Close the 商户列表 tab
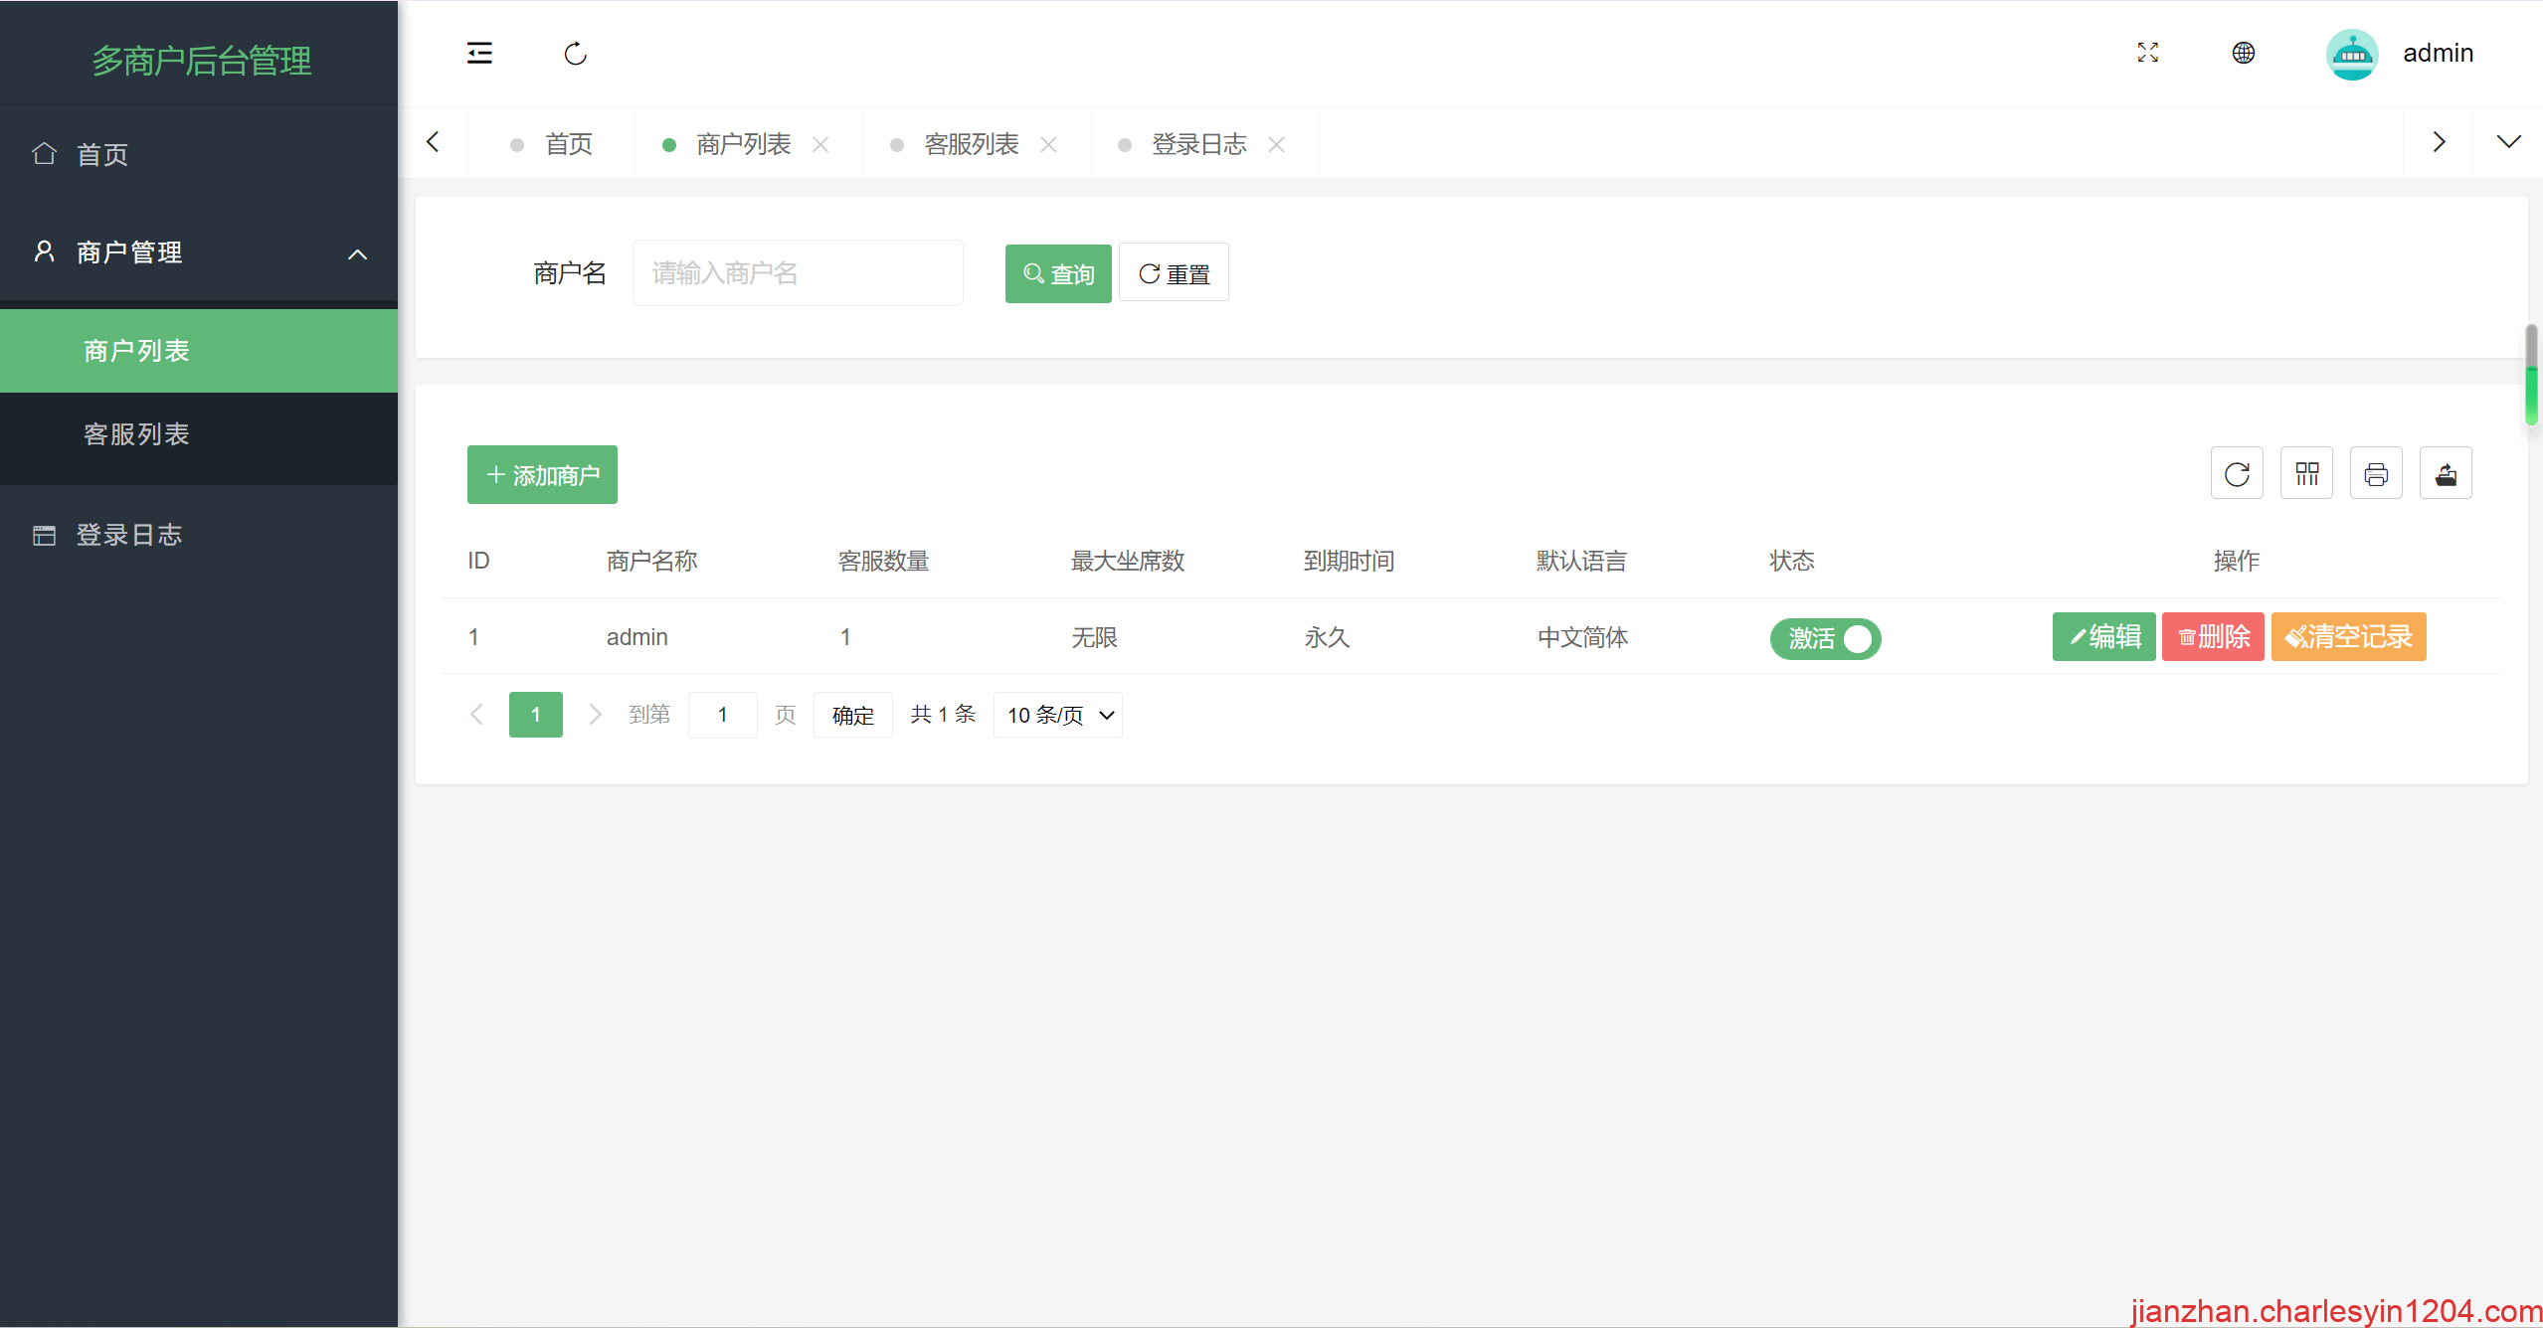This screenshot has width=2543, height=1328. pos(820,145)
